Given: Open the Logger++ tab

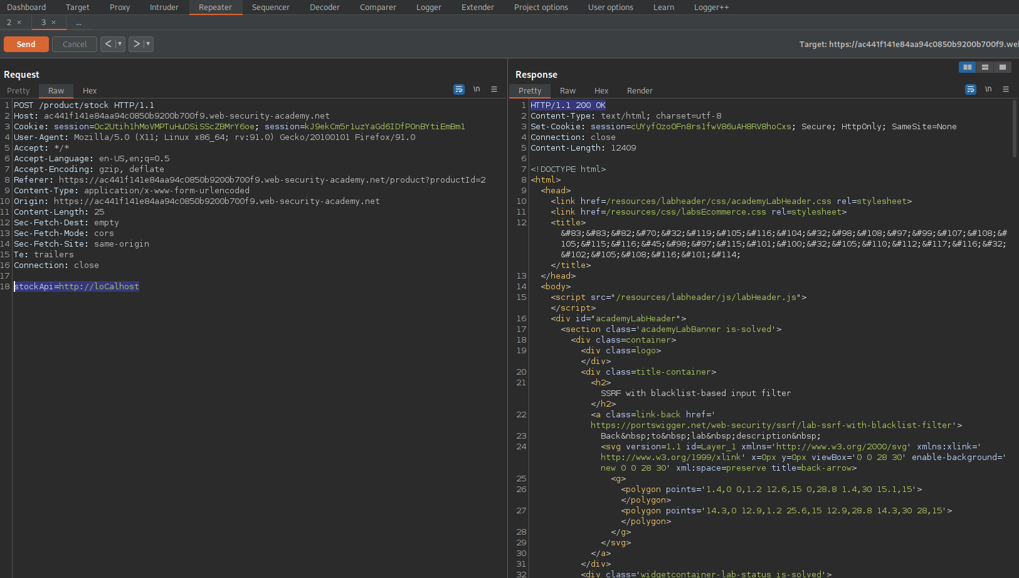Looking at the screenshot, I should click(712, 8).
